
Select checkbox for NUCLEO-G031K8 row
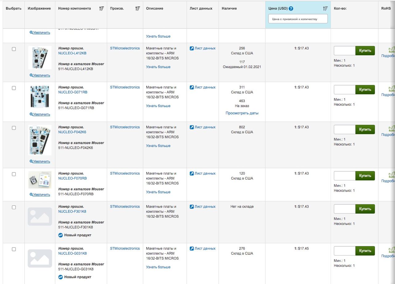click(x=14, y=249)
